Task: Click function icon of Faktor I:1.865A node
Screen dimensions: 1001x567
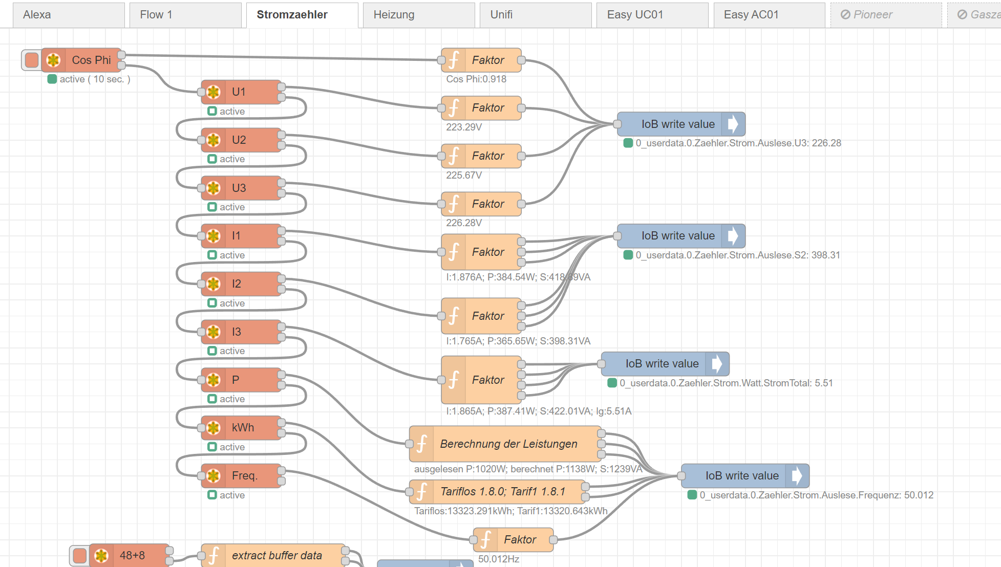Action: (x=454, y=380)
